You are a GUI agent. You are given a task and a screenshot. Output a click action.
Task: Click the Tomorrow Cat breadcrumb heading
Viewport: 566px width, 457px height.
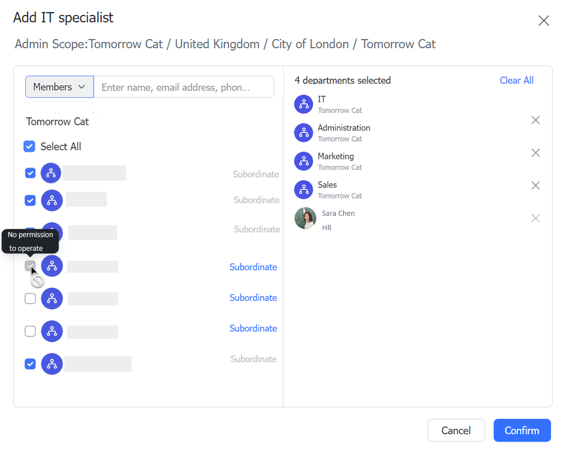tap(57, 122)
